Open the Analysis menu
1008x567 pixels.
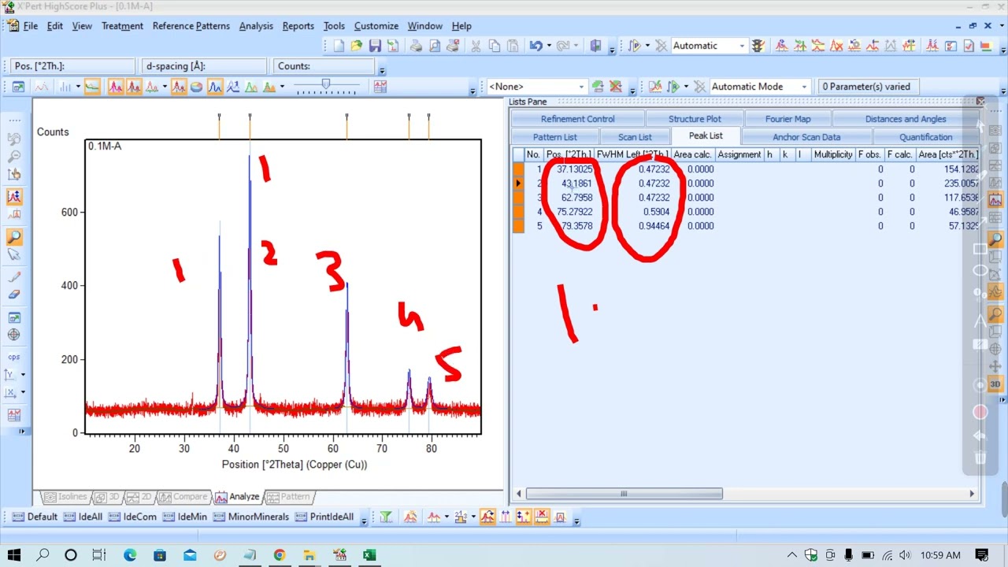(x=256, y=26)
